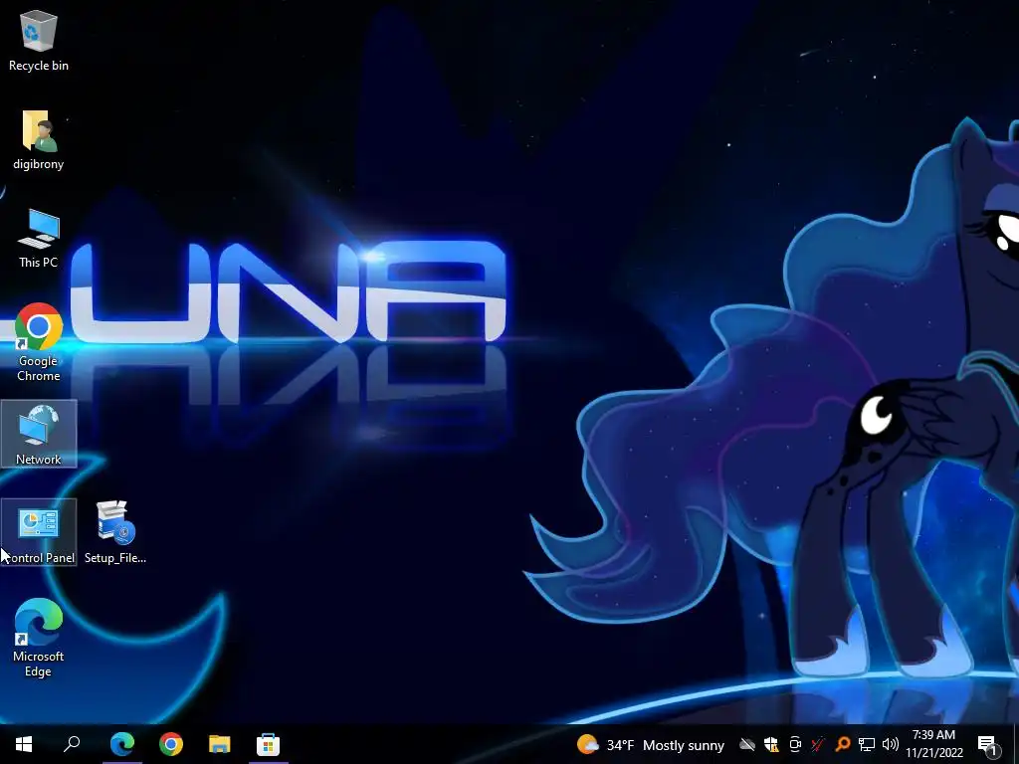Viewport: 1019px width, 764px height.
Task: Launch Edge from the taskbar
Action: pos(122,744)
